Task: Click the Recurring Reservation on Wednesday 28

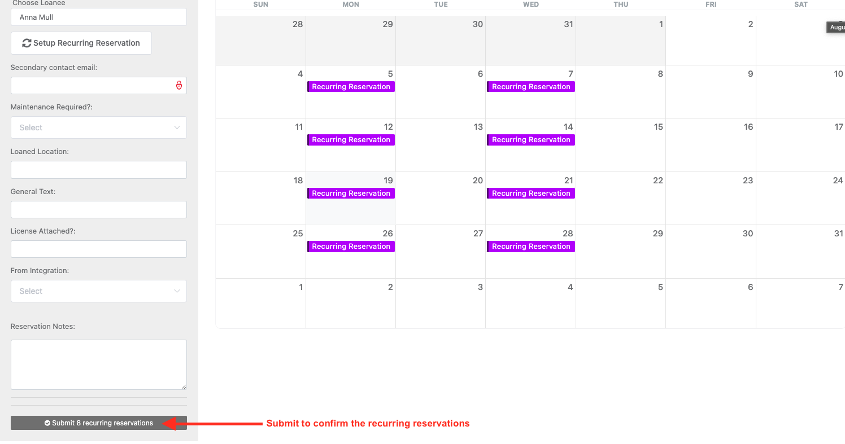Action: (x=531, y=247)
